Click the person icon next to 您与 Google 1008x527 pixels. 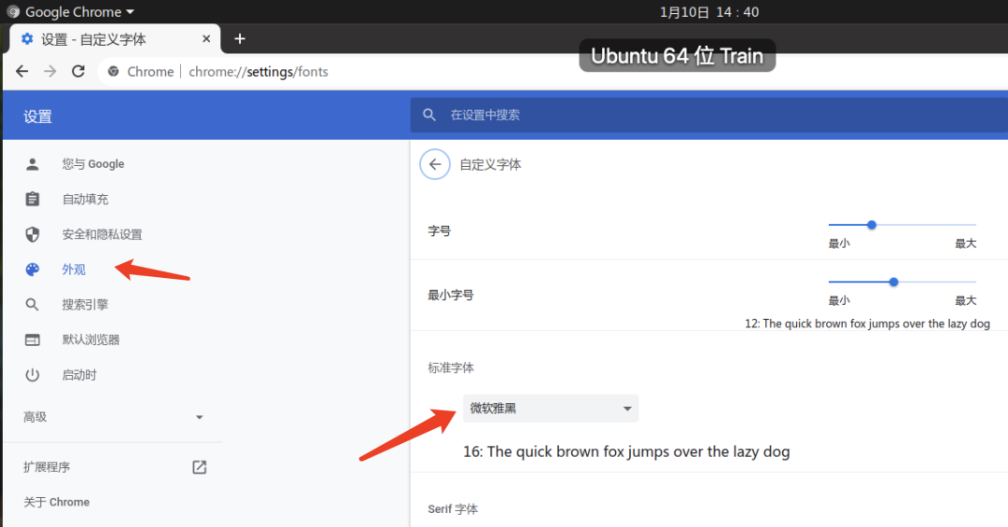32,164
